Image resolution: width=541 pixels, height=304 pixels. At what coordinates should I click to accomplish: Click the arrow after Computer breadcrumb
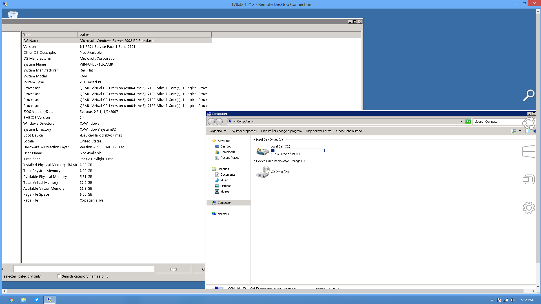[253, 122]
